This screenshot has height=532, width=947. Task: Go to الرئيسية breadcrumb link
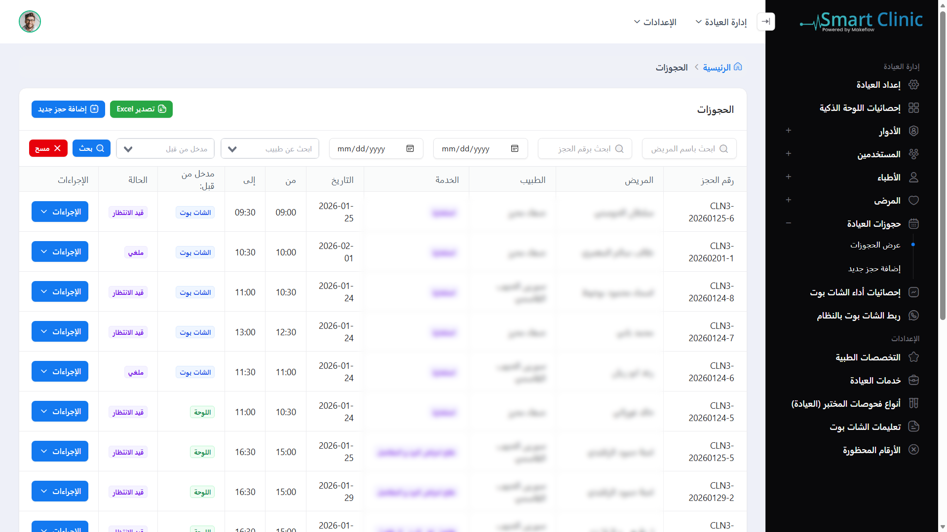tap(717, 68)
